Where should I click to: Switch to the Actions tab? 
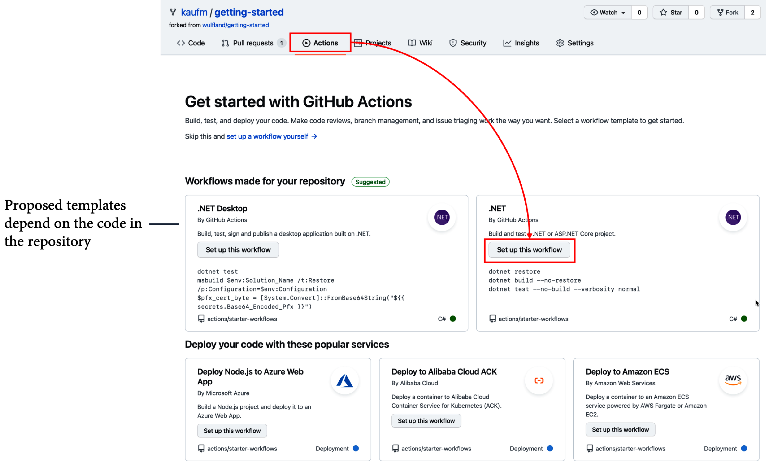click(x=320, y=43)
